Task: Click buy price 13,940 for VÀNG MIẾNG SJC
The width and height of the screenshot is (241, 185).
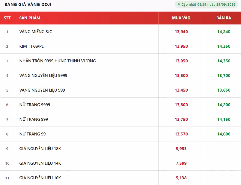Action: [x=181, y=32]
